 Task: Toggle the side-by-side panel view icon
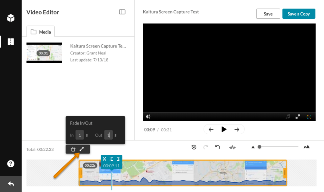click(122, 12)
